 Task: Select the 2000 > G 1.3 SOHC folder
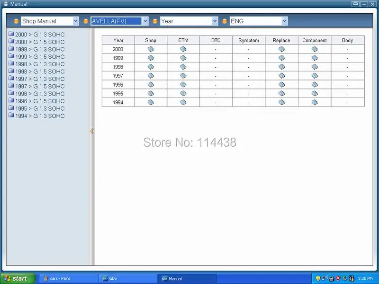[36, 34]
